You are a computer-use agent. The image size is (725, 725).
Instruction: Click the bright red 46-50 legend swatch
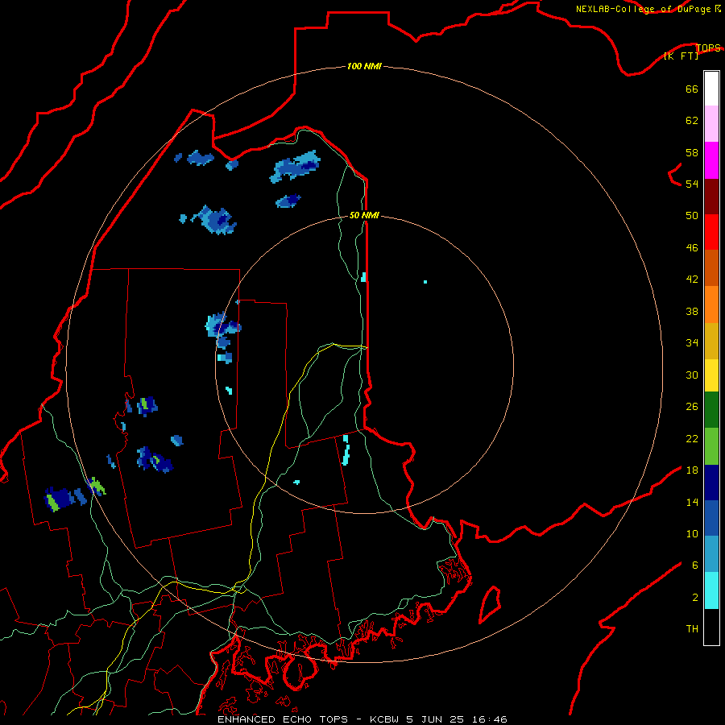711,232
